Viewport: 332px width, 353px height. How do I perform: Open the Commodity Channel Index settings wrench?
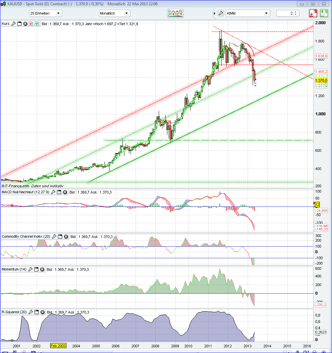pyautogui.click(x=55, y=236)
